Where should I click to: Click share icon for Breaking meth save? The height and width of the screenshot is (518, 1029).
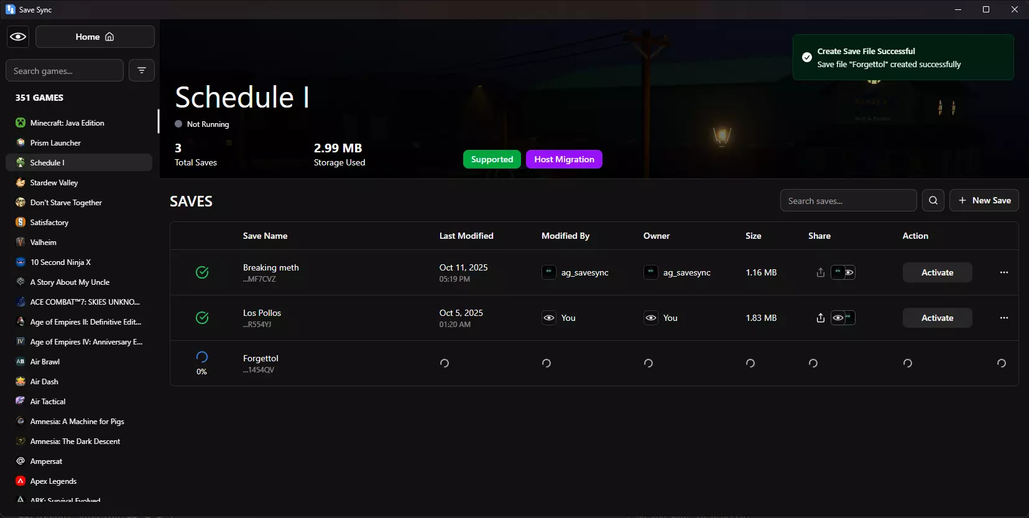821,272
